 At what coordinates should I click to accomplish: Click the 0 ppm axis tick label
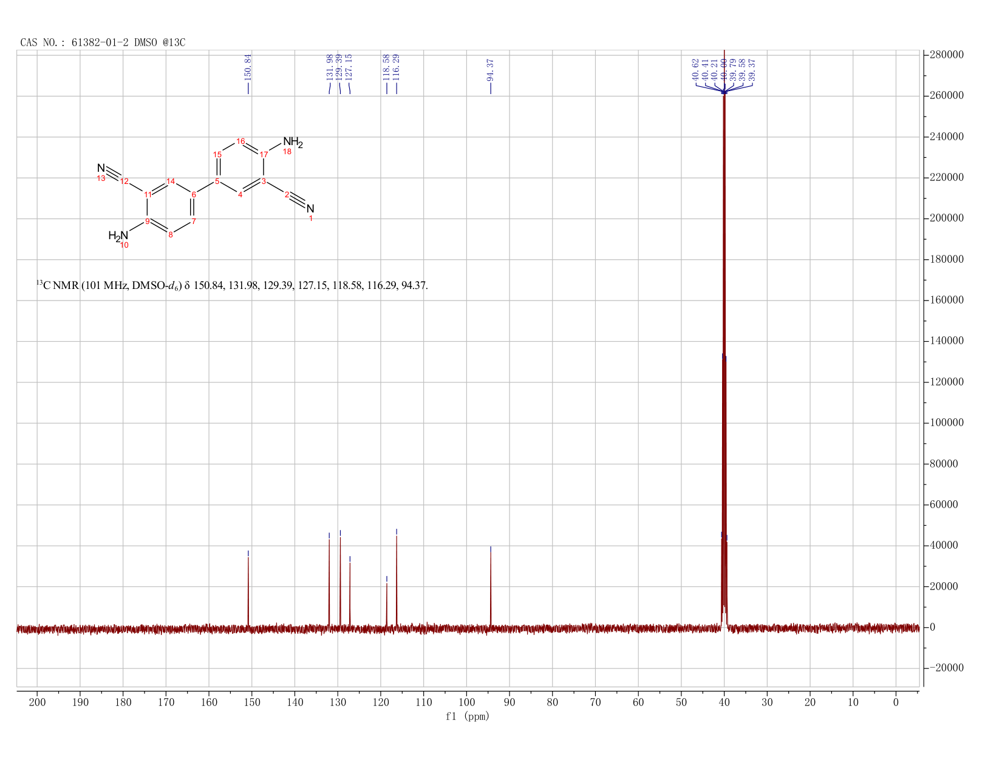pos(896,702)
